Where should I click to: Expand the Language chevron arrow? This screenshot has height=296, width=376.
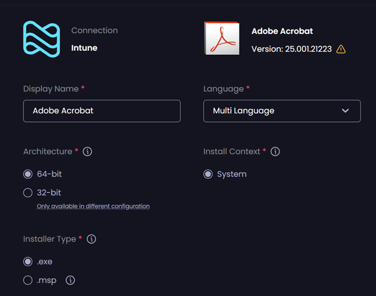345,111
